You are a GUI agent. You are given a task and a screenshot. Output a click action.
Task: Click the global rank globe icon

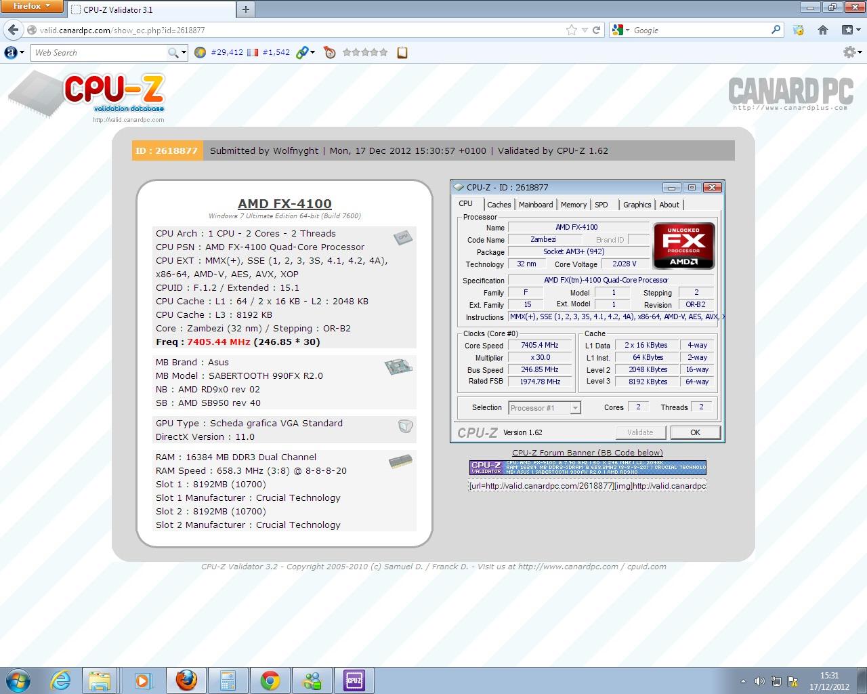point(200,52)
